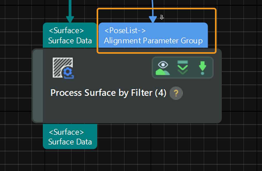Click empty space inside the step body
262x171 pixels.
(x=129, y=111)
